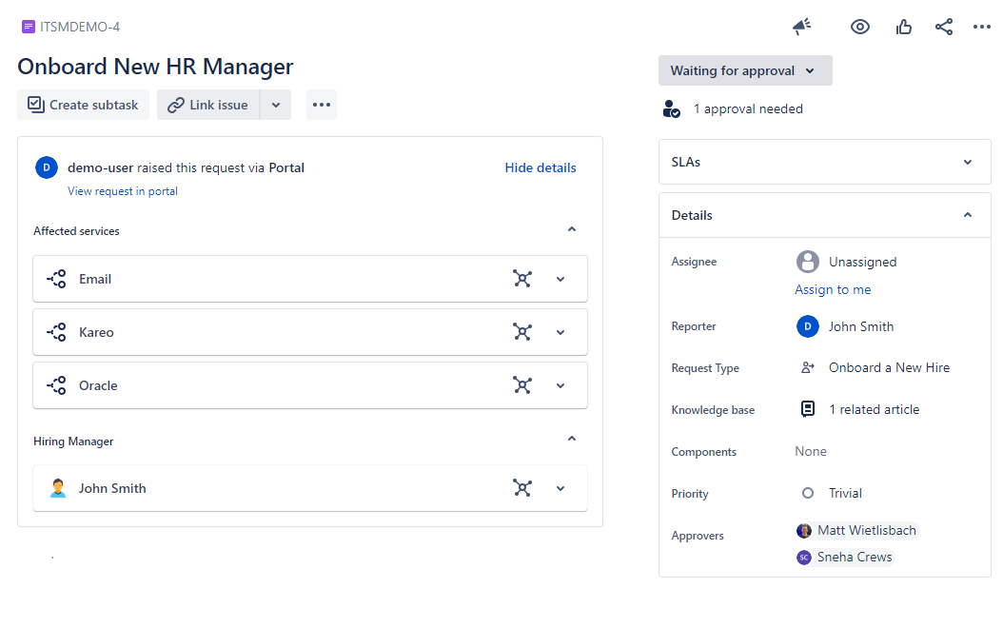Screen dimensions: 1003x628
Task: Click Assign to me link
Action: point(833,289)
